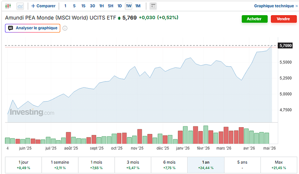Click the 5,2500 axis value
299x174 pixels.
[286, 78]
